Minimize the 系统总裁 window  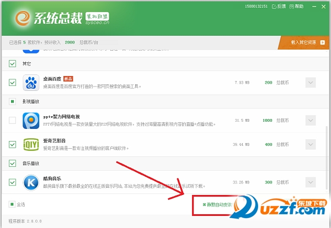[x=314, y=7]
